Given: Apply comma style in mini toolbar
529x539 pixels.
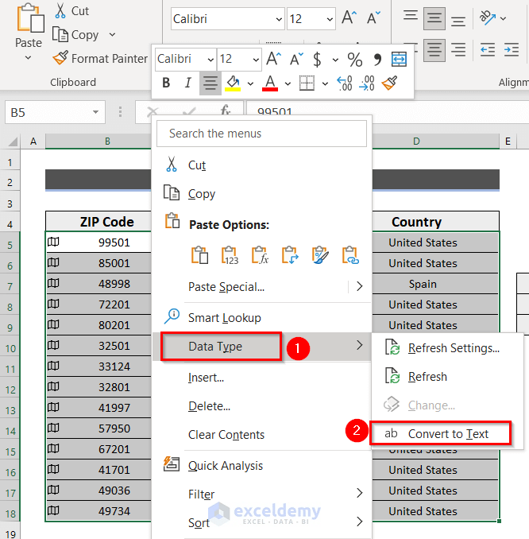Looking at the screenshot, I should (377, 59).
